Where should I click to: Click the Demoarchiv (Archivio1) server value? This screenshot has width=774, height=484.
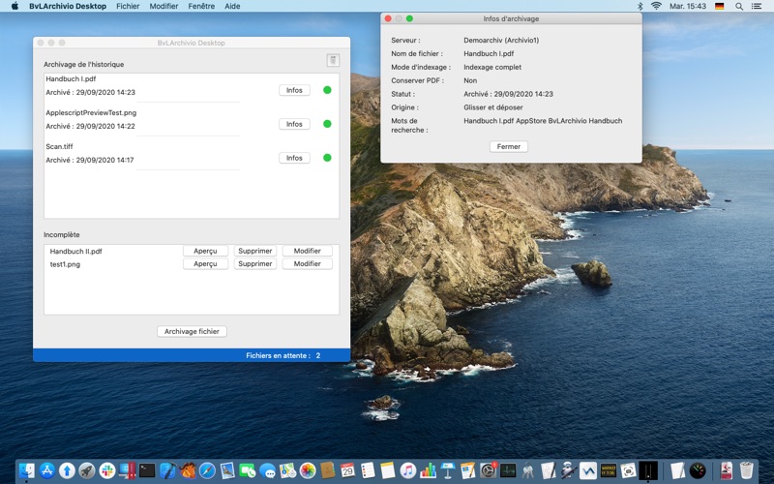pyautogui.click(x=501, y=40)
